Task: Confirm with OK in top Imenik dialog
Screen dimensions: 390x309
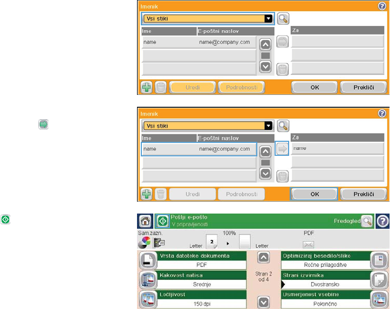Action: point(314,87)
